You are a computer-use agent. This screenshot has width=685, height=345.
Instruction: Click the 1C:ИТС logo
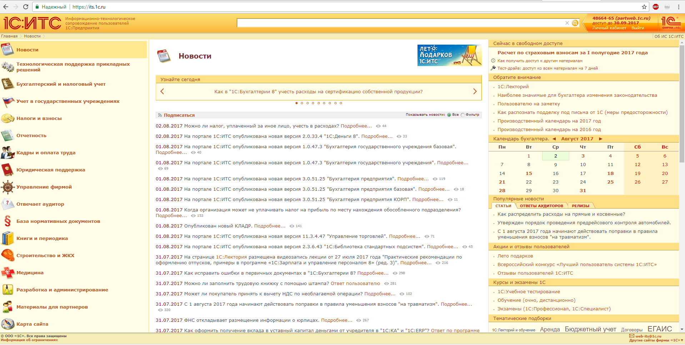(x=32, y=23)
